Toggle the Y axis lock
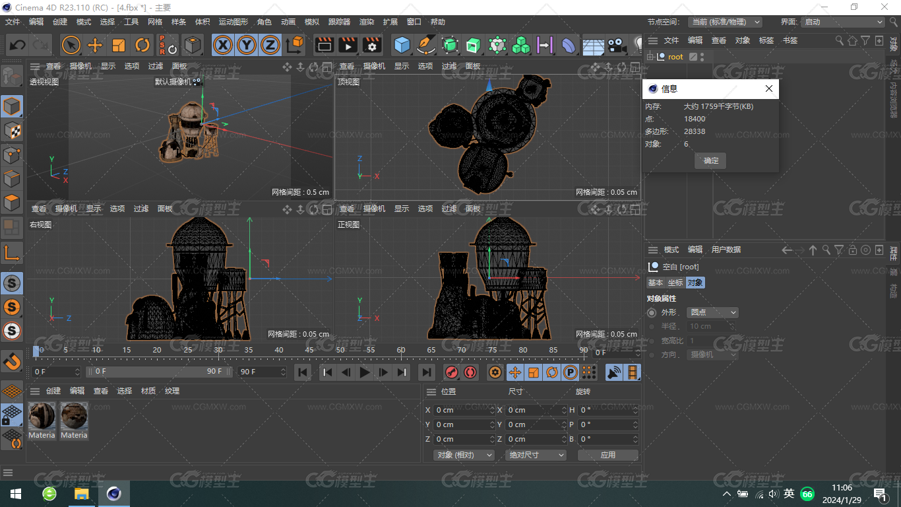 click(247, 45)
